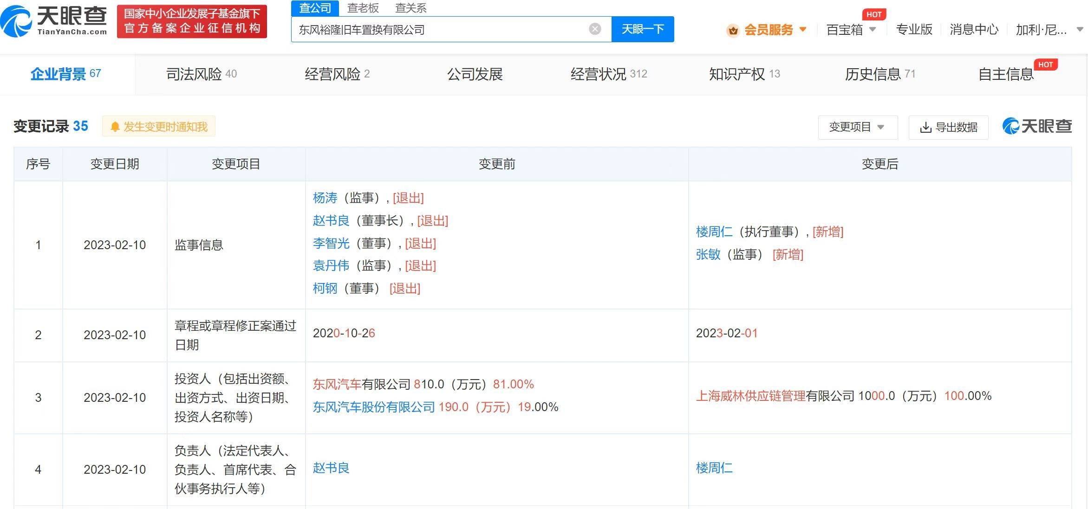Open the 张敏 person link

[708, 254]
